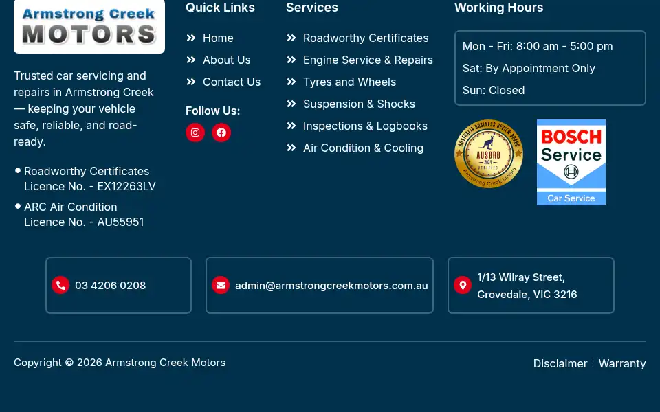The image size is (660, 412).
Task: Click the Bosch Car Service badge
Action: coord(571,162)
